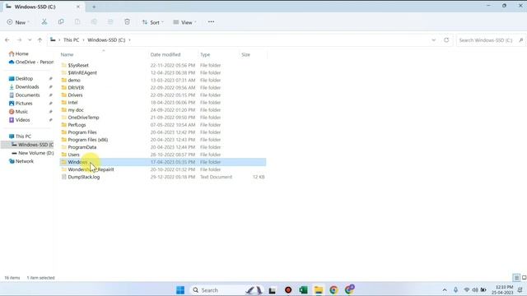The width and height of the screenshot is (527, 296).
Task: Expand chevron after Windows-SSD (C:) breadcrumb
Action: [130, 40]
